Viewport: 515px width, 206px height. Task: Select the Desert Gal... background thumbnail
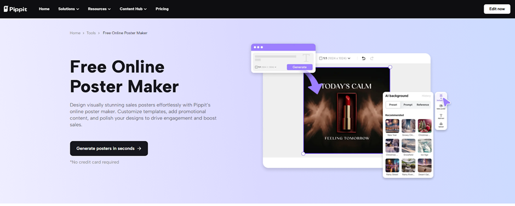425,166
